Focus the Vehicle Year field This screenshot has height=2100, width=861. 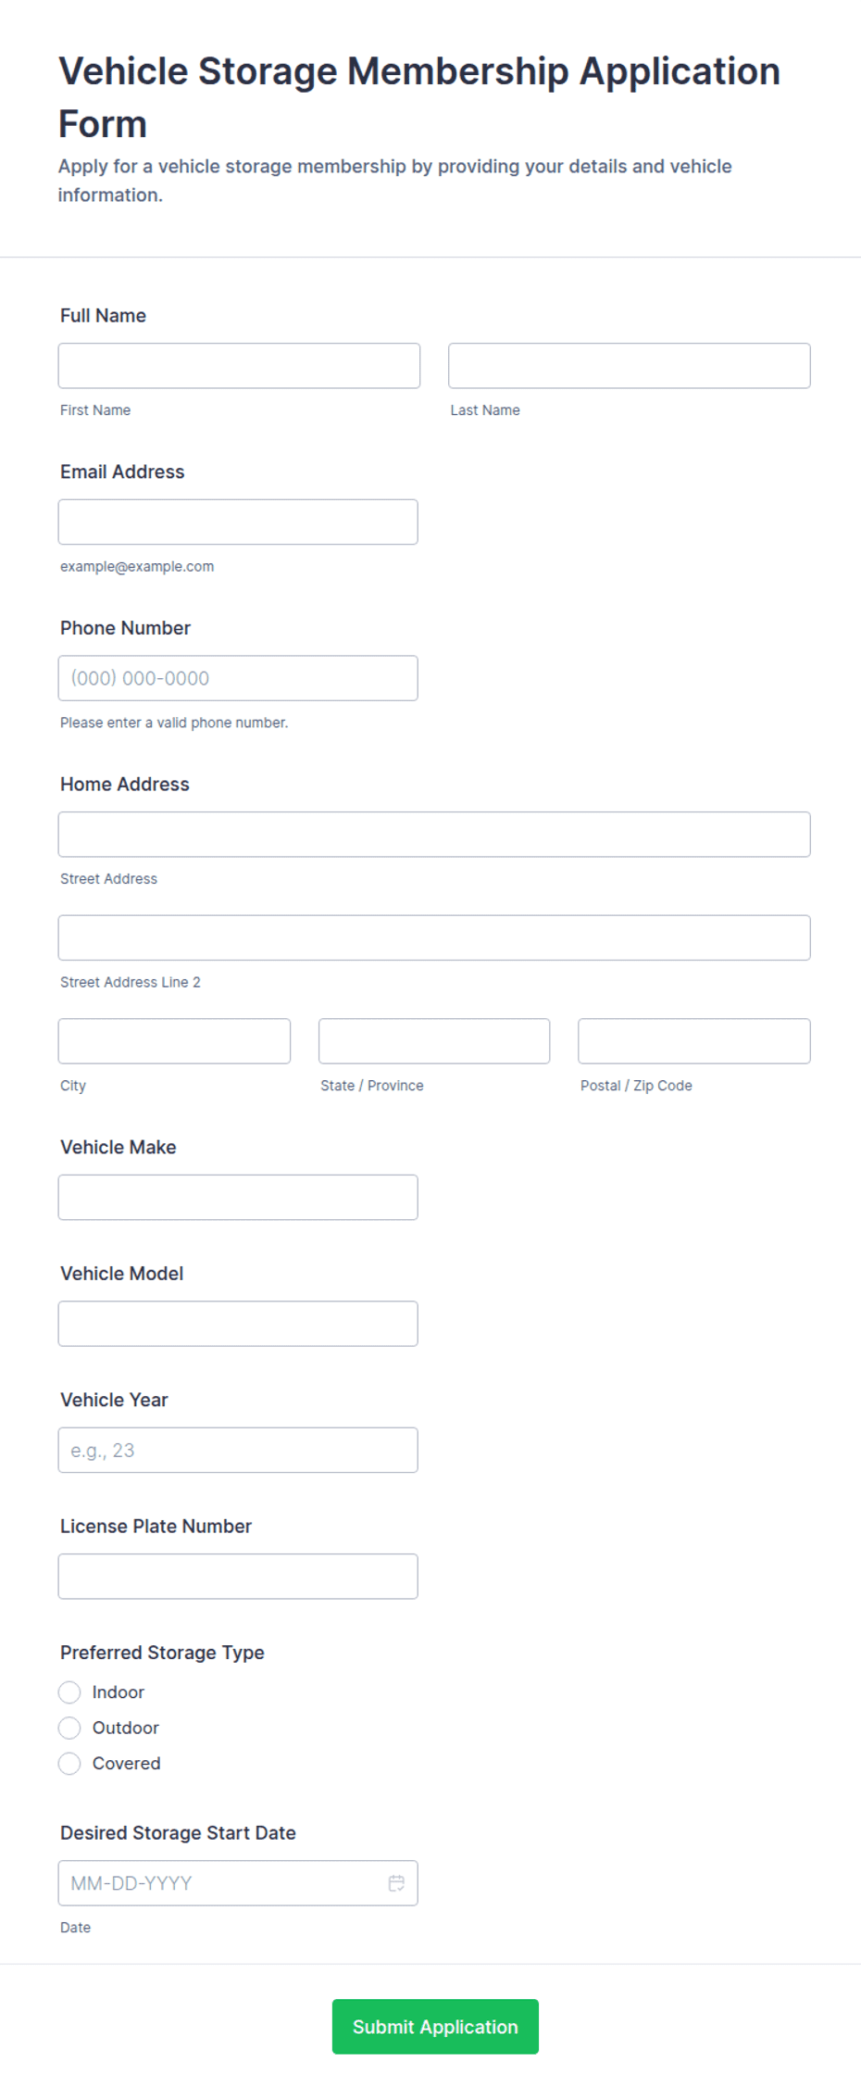(x=238, y=1450)
